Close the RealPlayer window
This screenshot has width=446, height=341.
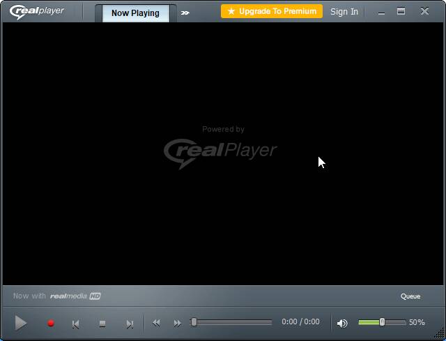tap(424, 11)
